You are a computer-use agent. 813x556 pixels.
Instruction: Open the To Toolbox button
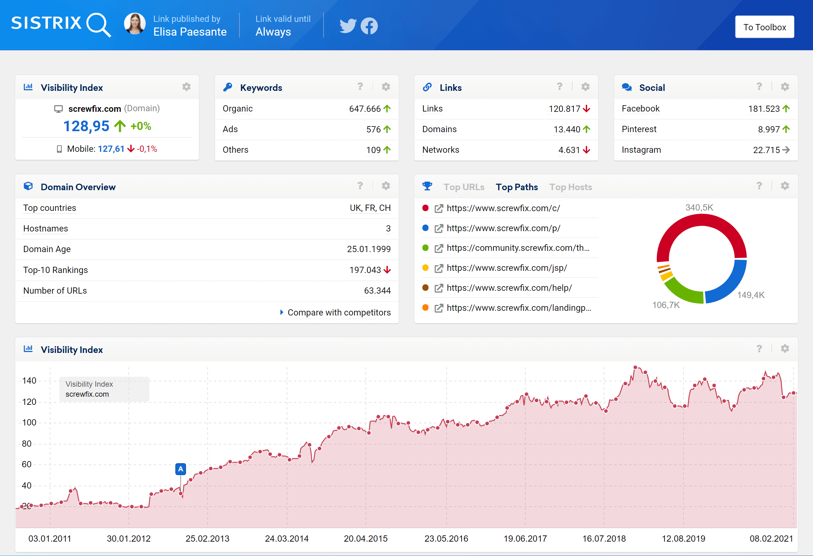pos(764,27)
